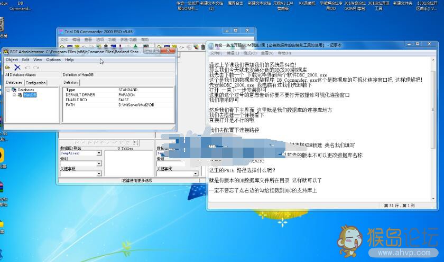
Task: Open the Object menu in BDE Administrator
Action: [x=12, y=60]
